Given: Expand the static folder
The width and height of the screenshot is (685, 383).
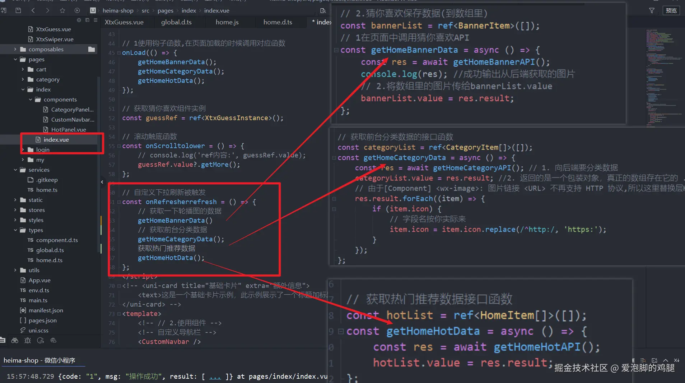Looking at the screenshot, I should coord(15,200).
